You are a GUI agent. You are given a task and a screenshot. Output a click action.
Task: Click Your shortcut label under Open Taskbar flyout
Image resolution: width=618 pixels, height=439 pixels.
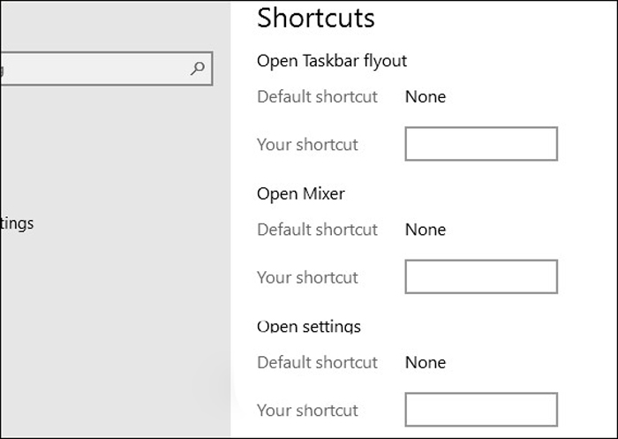pyautogui.click(x=307, y=145)
